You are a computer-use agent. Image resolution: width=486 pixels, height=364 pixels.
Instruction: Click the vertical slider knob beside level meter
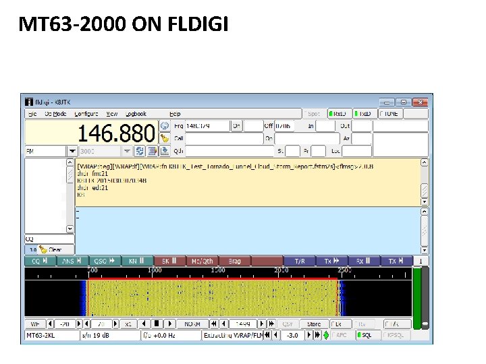coord(425,324)
